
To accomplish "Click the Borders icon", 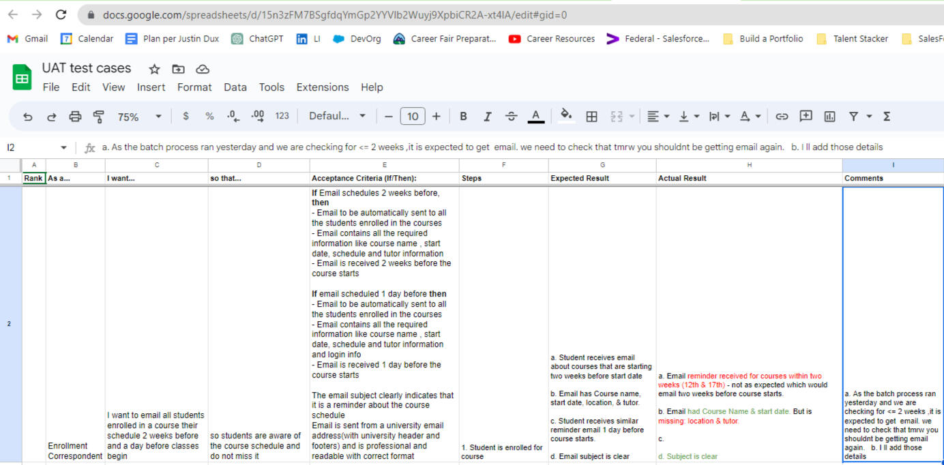I will click(x=591, y=117).
